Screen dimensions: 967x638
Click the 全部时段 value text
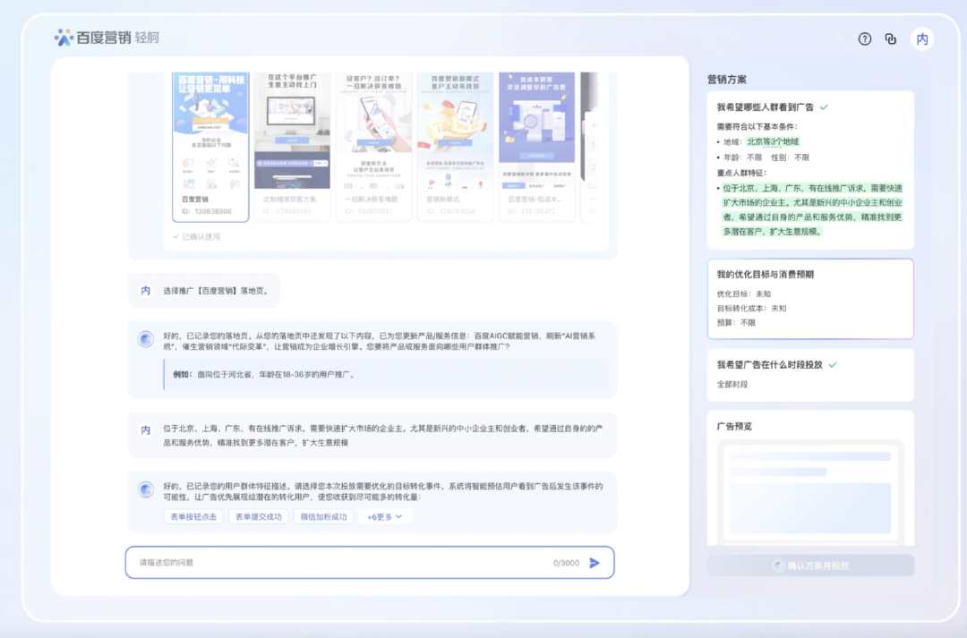732,385
